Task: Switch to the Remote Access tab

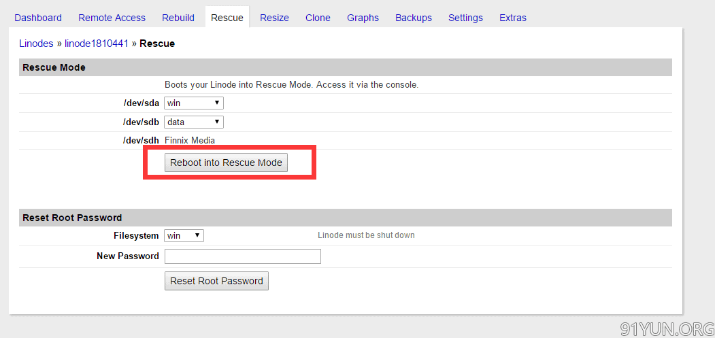Action: [x=112, y=18]
